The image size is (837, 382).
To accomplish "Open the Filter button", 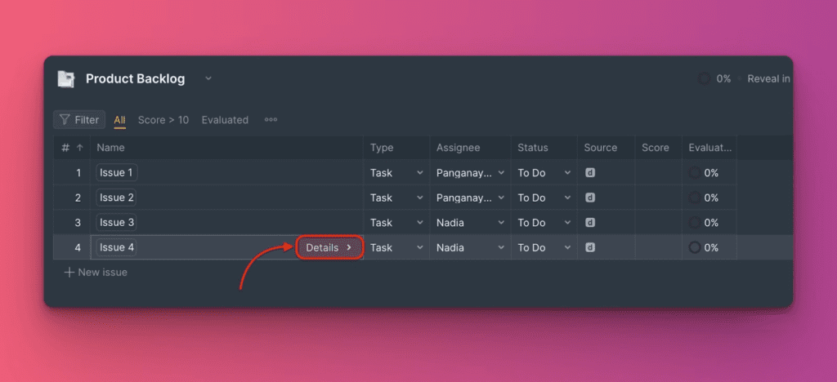I will pos(79,120).
